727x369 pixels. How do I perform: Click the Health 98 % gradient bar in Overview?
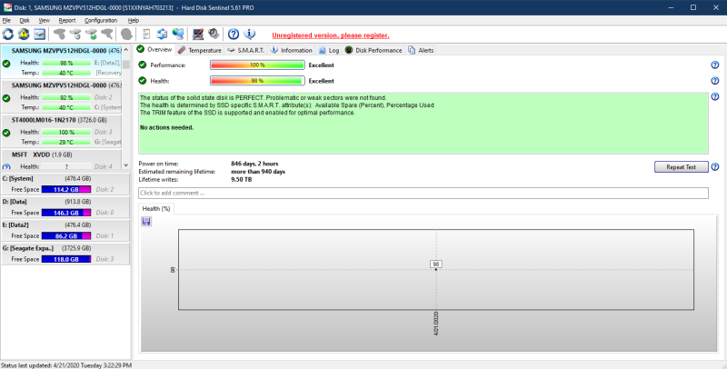[x=257, y=81]
